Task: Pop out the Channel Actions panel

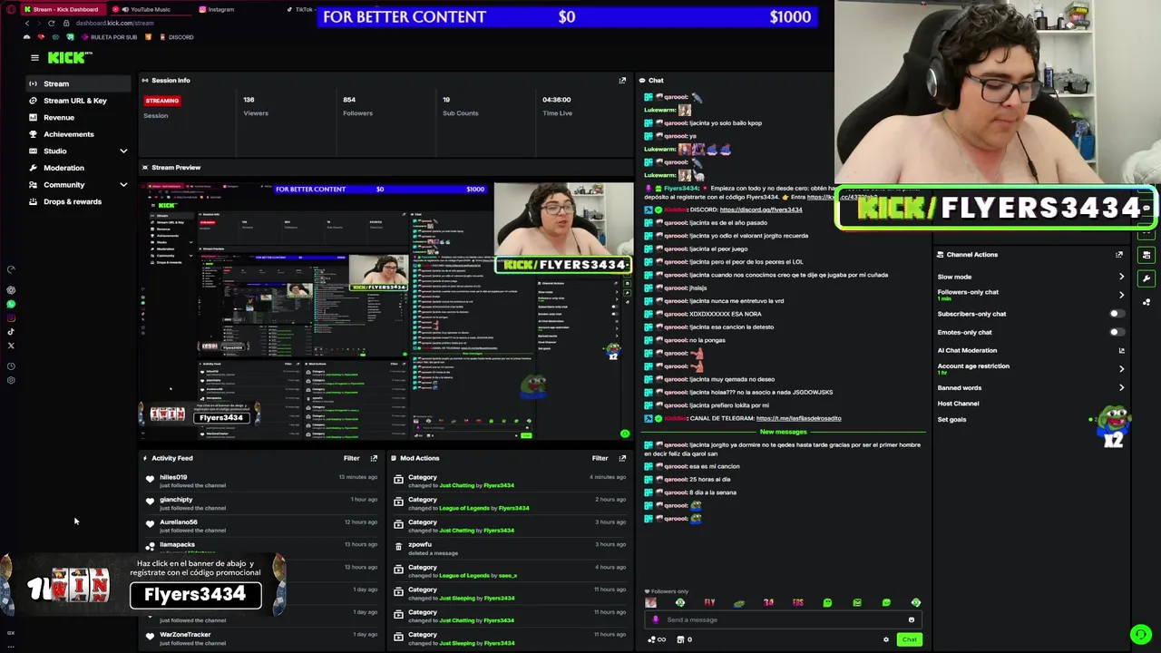Action: pyautogui.click(x=1119, y=255)
